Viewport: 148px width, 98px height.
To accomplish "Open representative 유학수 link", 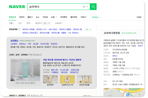I will tap(115, 56).
